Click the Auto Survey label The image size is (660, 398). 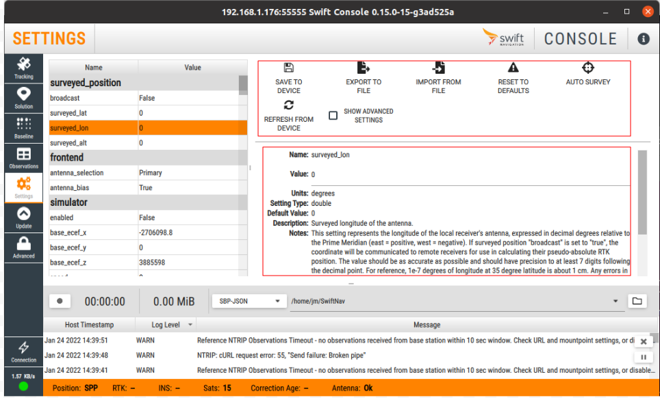(x=587, y=82)
